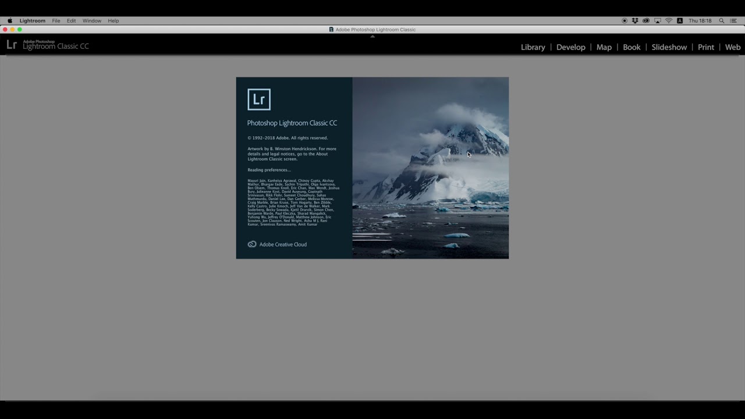Click the Lr logo on splash screen
745x419 pixels.
click(259, 100)
